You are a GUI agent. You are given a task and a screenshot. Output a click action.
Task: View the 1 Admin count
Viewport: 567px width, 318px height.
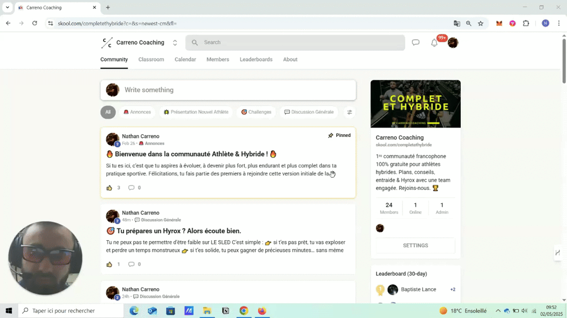[441, 208]
